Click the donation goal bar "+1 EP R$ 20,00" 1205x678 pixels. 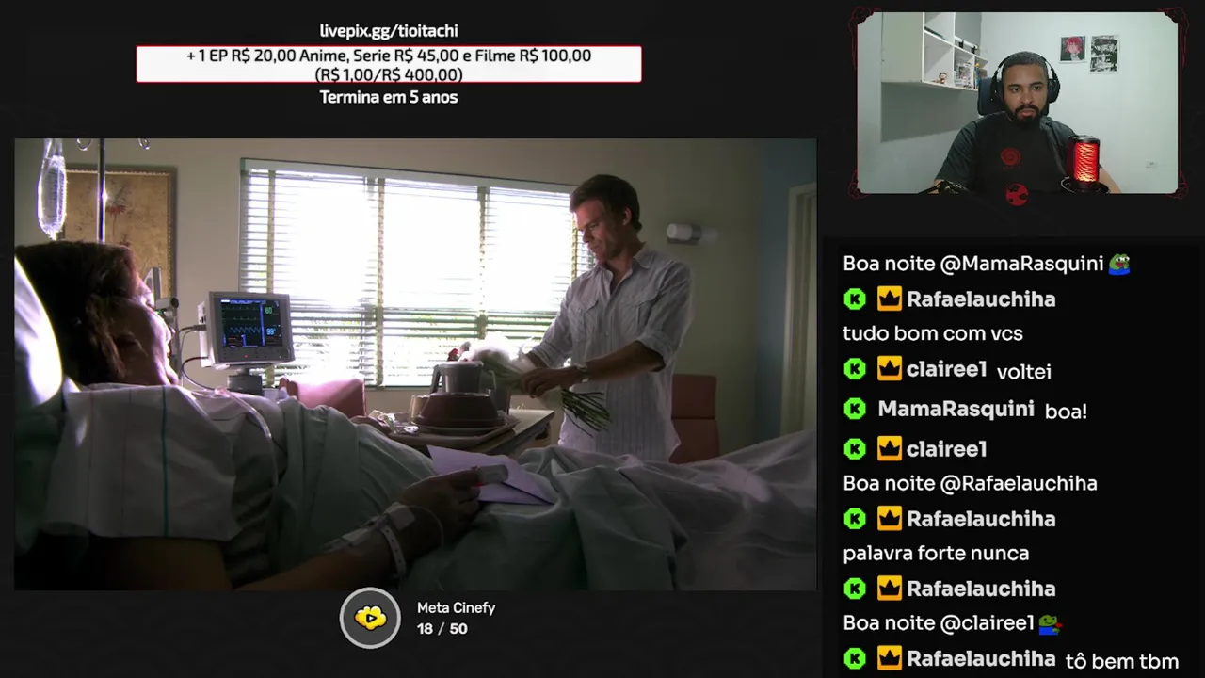coord(389,64)
